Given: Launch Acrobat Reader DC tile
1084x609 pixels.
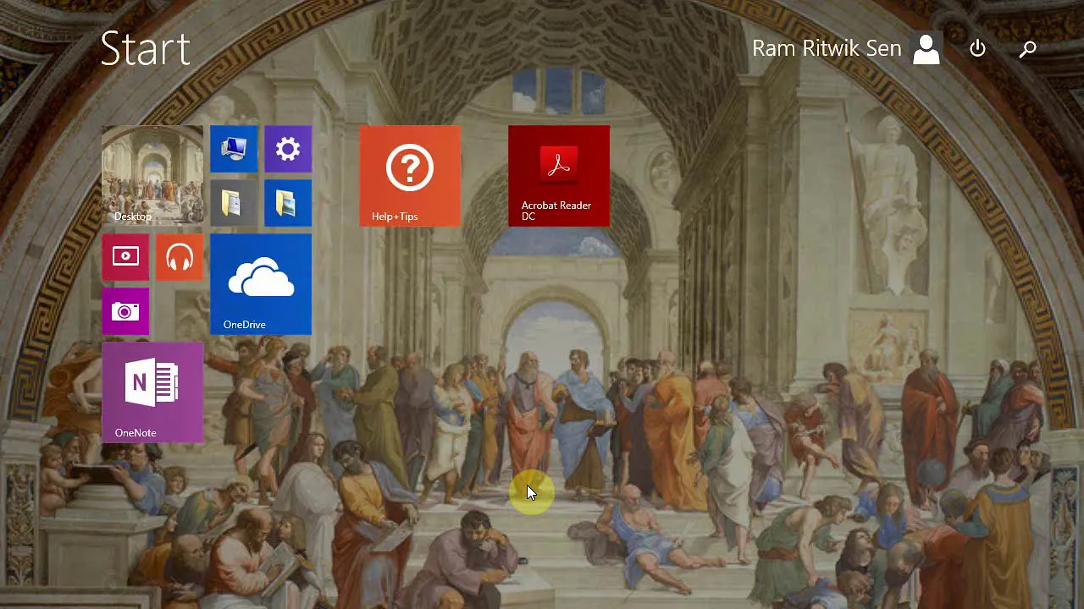Looking at the screenshot, I should click(x=559, y=176).
